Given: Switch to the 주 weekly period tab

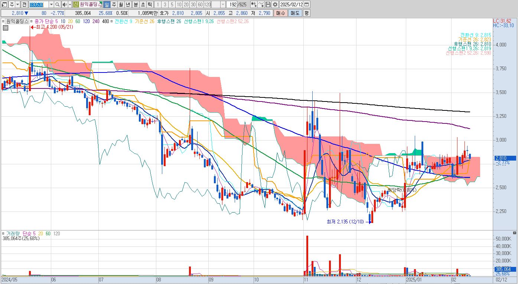Looking at the screenshot, I should (x=114, y=4).
